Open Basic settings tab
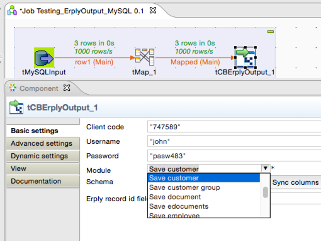321x241 pixels. 43,131
